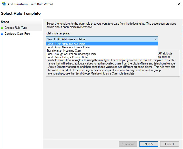Go to the Choose Rule Type step
The height and width of the screenshot is (149, 183).
(x=16, y=28)
